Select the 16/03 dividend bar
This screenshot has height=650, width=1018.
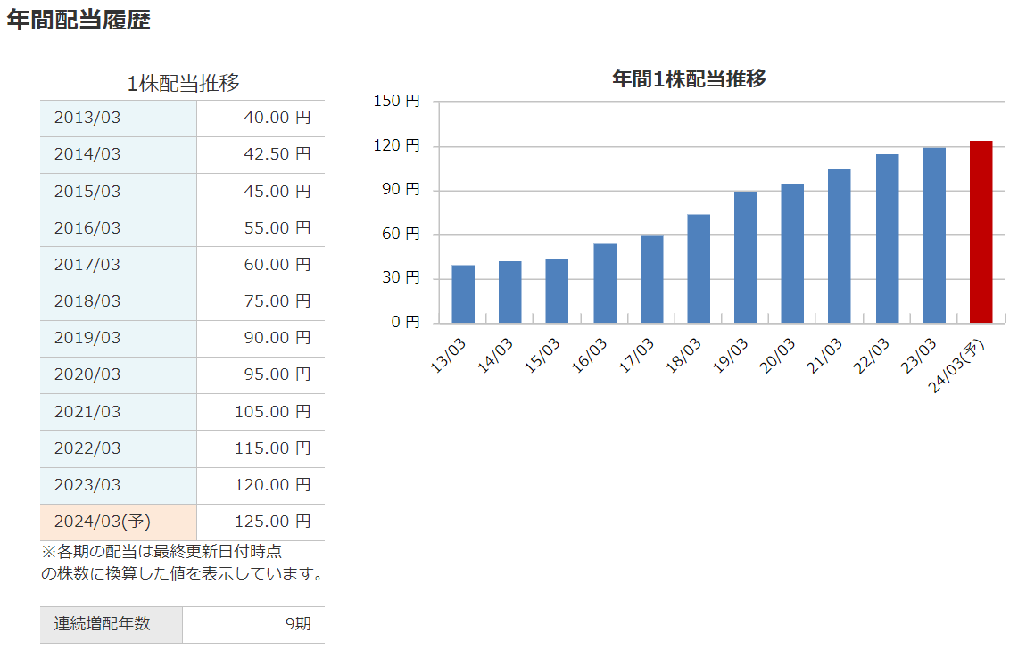[605, 284]
